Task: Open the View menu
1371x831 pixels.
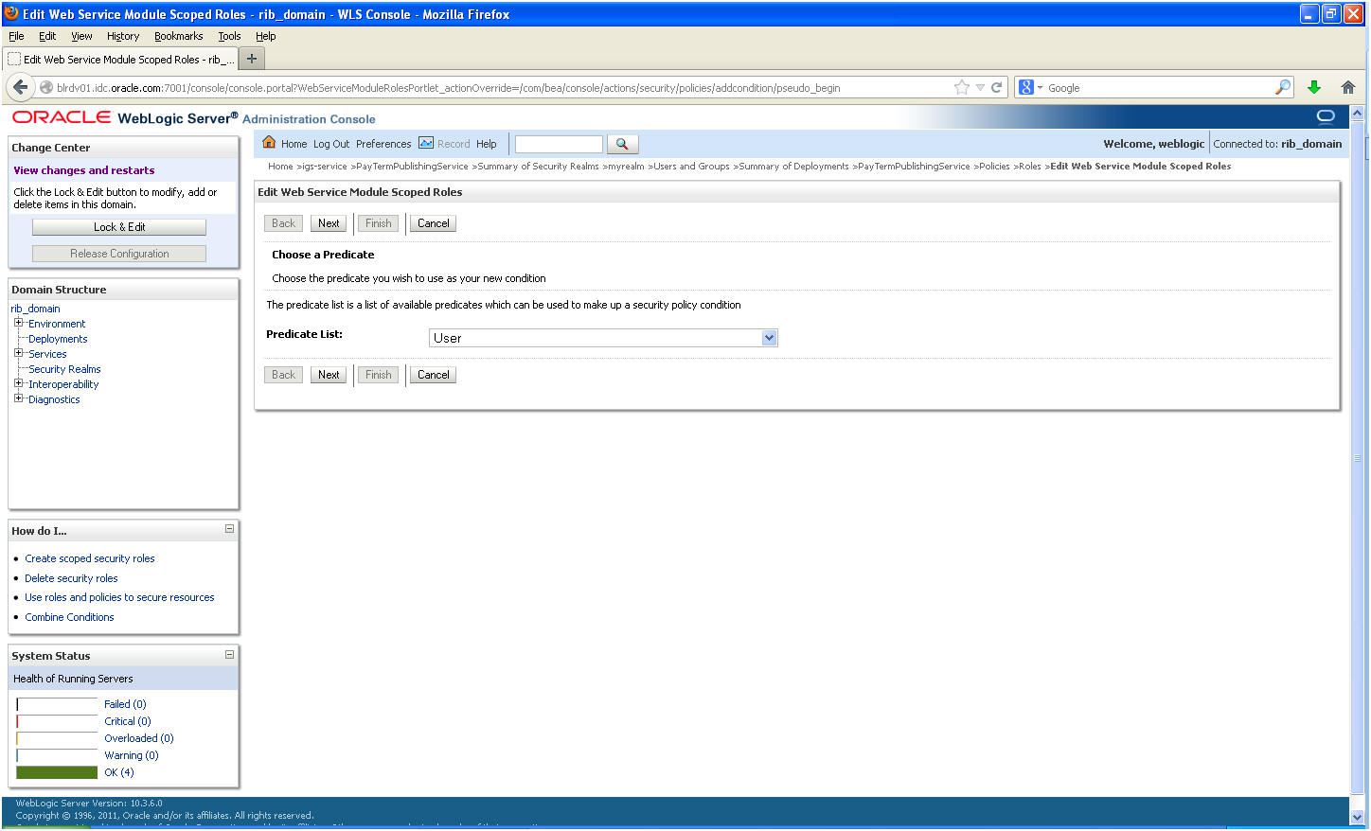Action: (x=81, y=36)
